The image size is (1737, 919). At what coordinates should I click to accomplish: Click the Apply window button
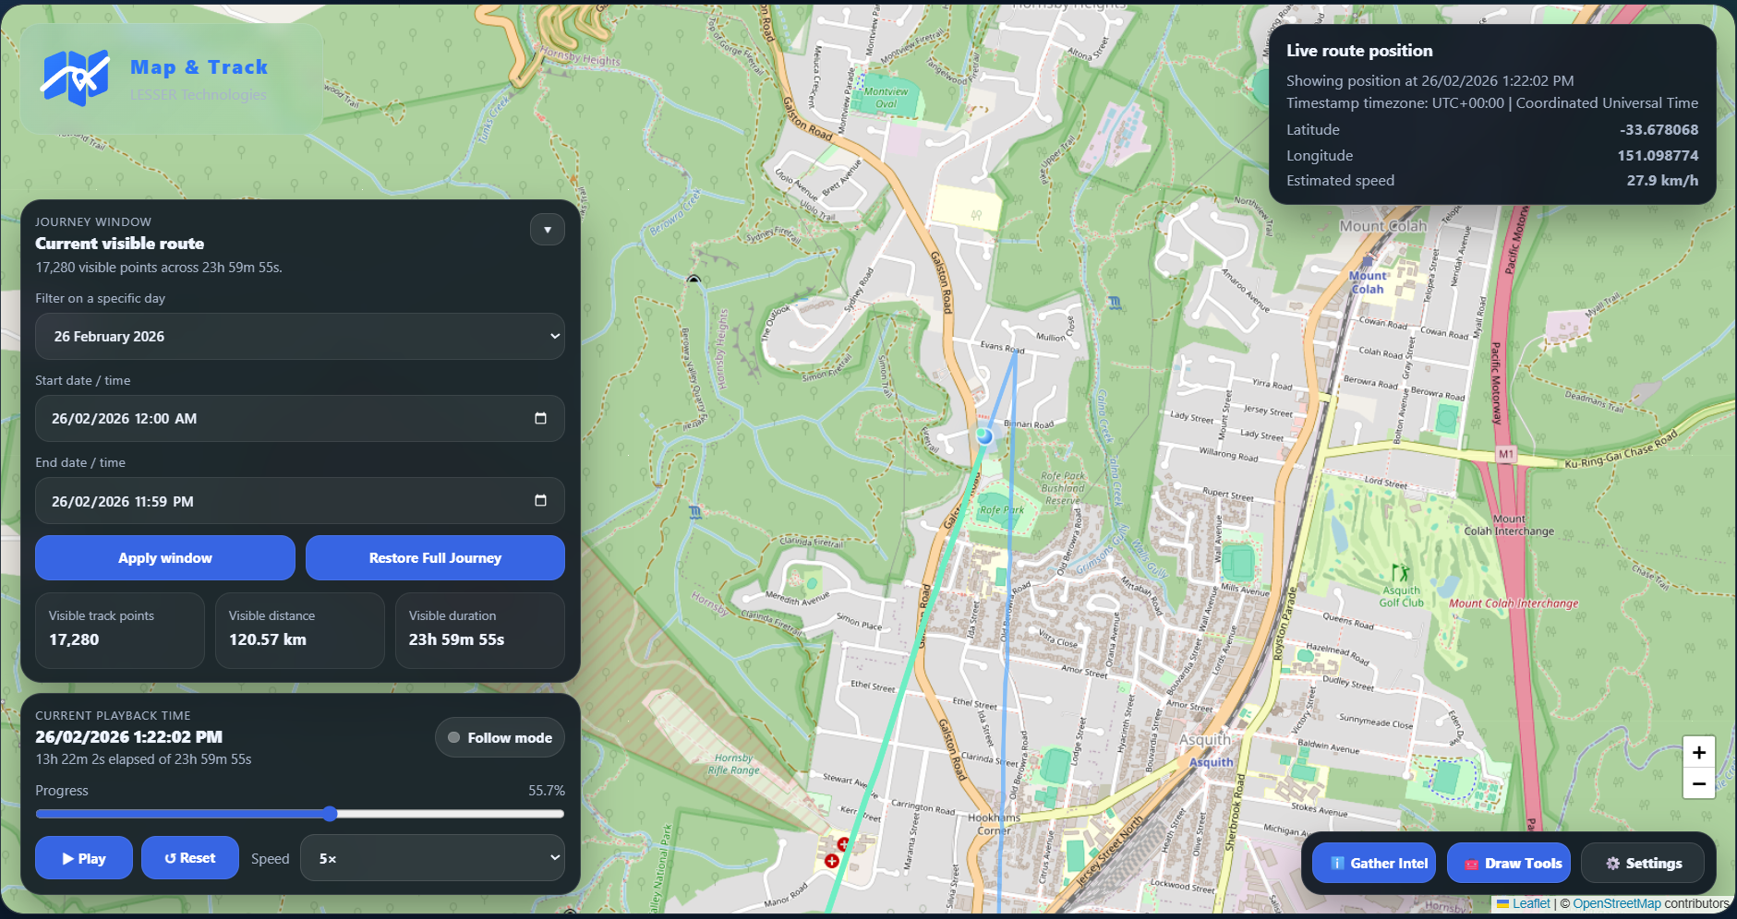[x=164, y=557]
